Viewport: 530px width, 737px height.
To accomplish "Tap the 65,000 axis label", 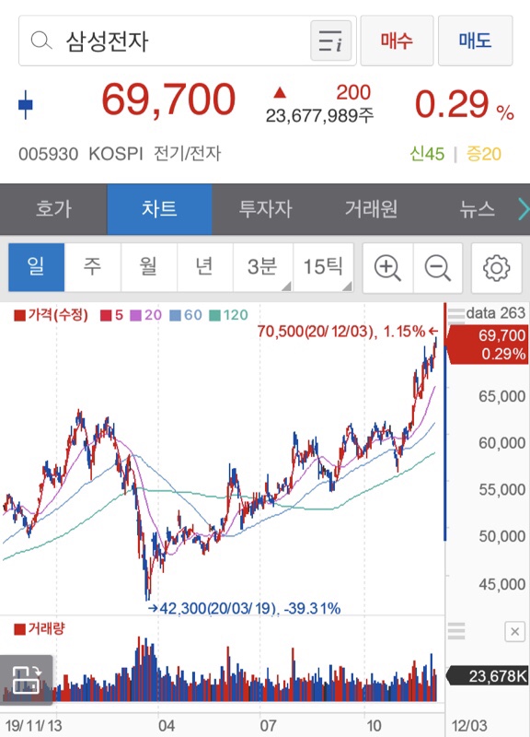I will pos(501,396).
